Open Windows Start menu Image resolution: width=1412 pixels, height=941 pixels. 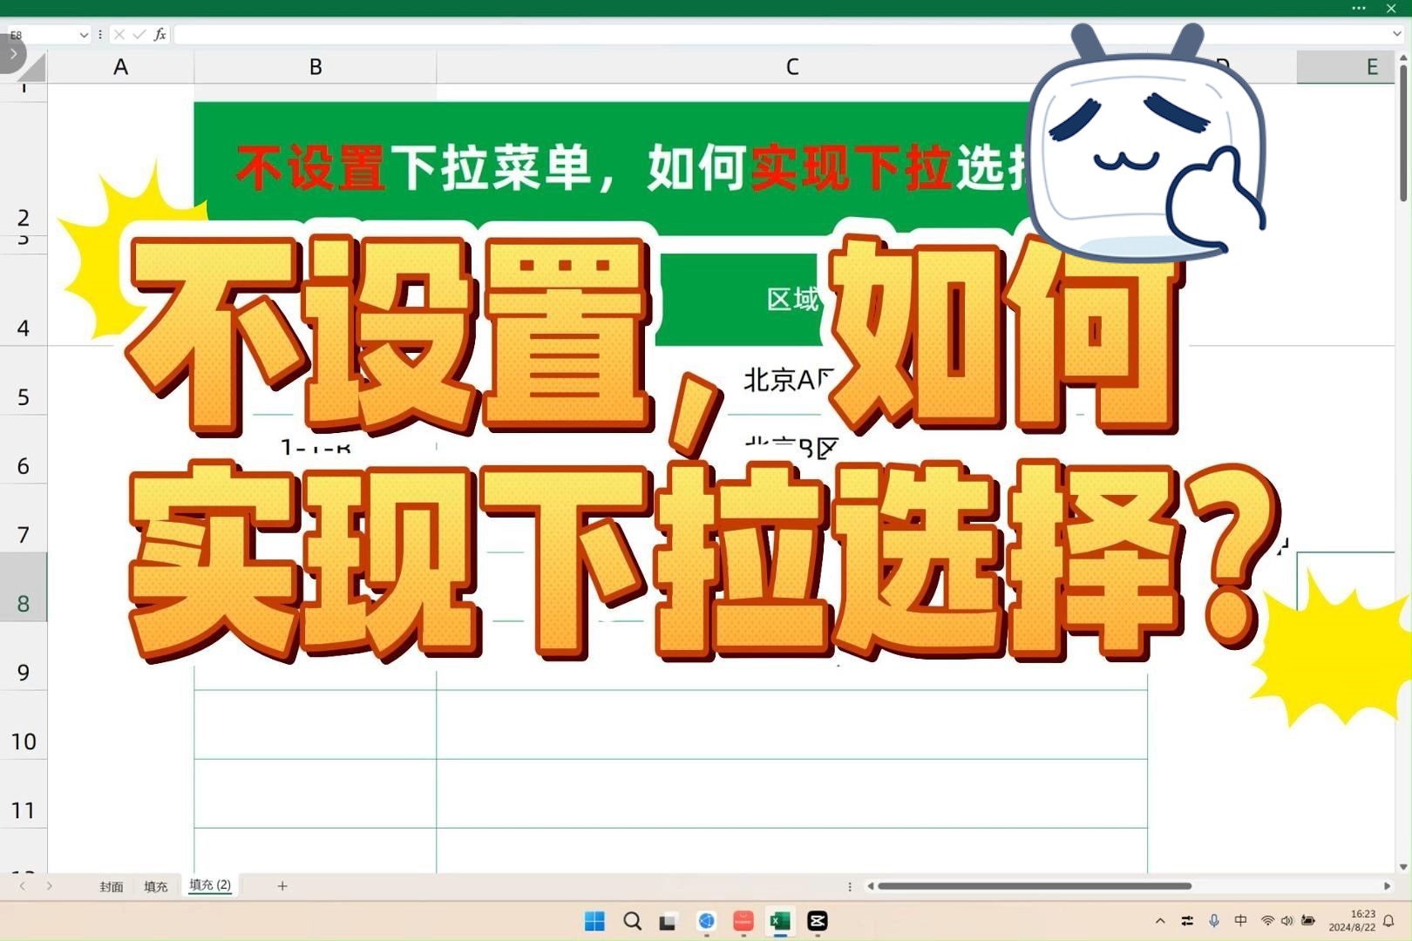coord(594,921)
